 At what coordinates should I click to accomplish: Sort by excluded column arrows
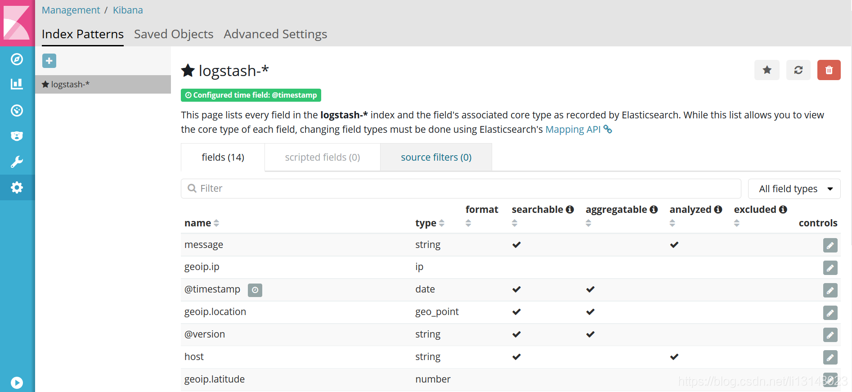tap(737, 223)
